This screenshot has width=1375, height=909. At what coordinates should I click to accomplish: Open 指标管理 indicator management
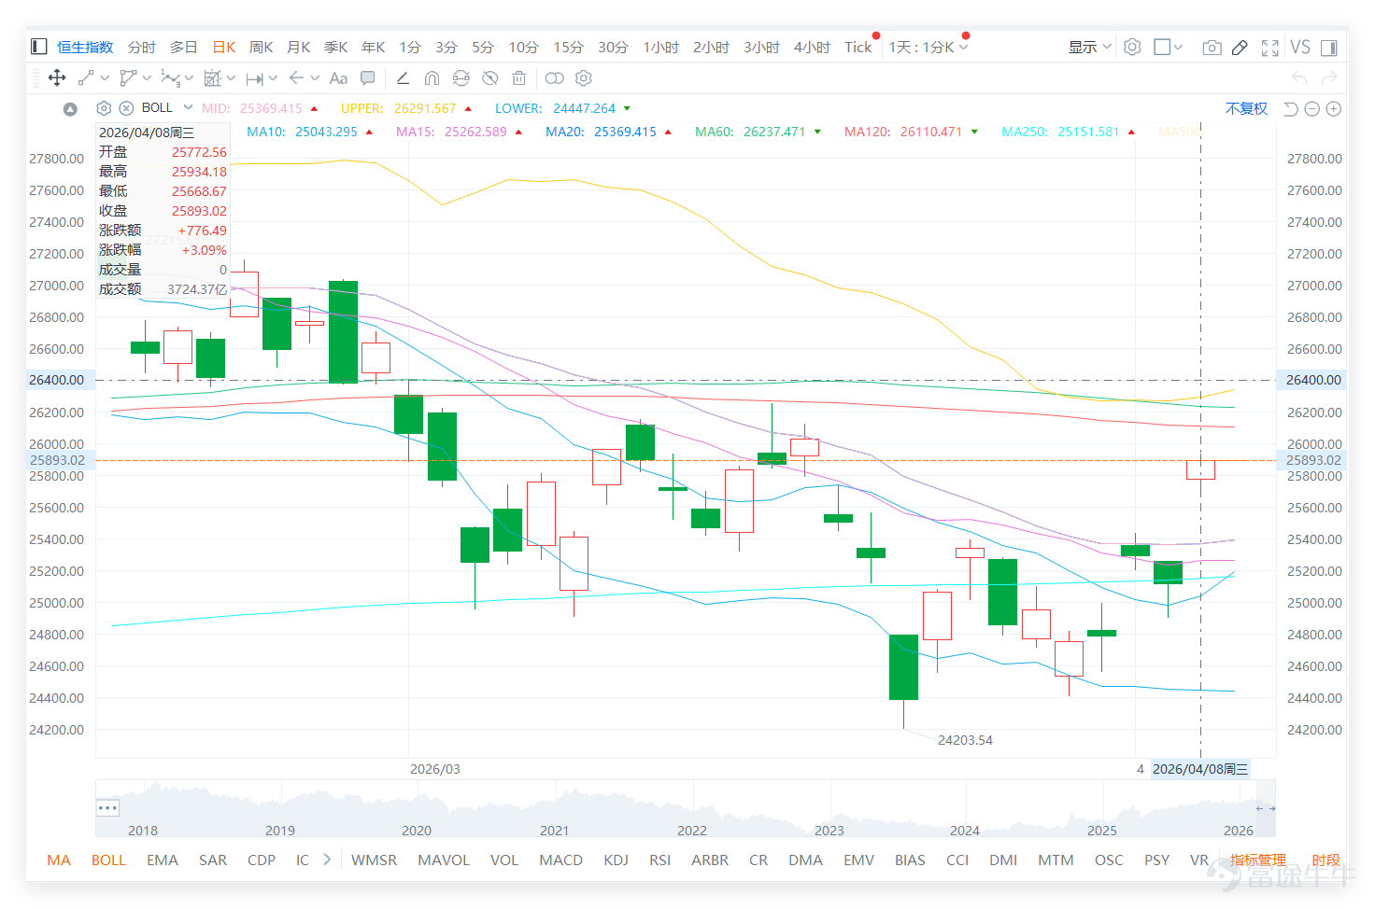point(1257,860)
